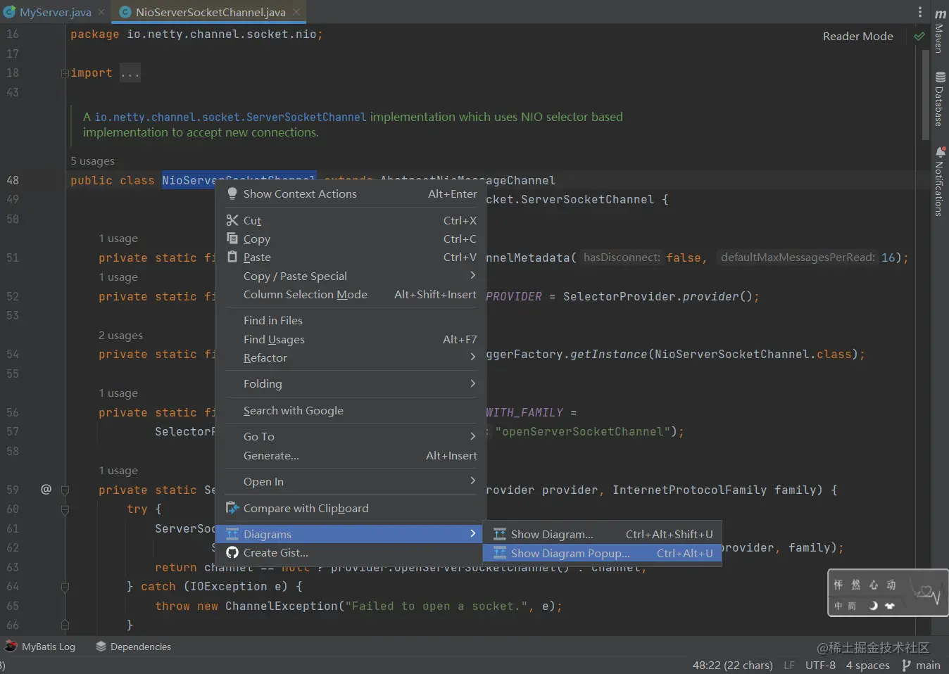Click Reader Mode toggle

tap(857, 36)
